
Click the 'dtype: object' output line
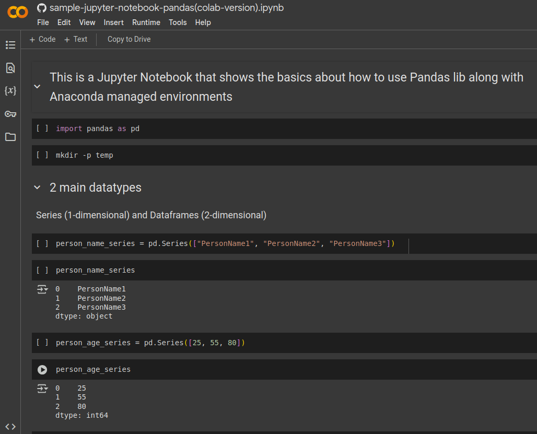click(x=84, y=316)
